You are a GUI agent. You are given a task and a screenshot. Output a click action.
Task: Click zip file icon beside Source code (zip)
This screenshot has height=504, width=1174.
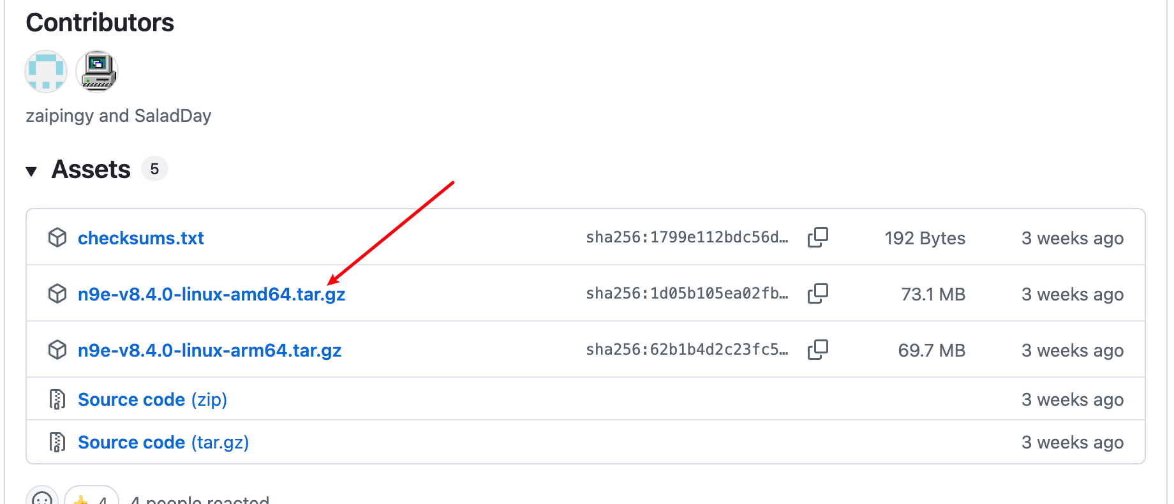pos(57,399)
